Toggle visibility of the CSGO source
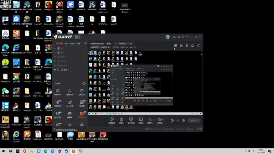Image resolution: width=274 pixels, height=154 pixels. tap(55, 61)
